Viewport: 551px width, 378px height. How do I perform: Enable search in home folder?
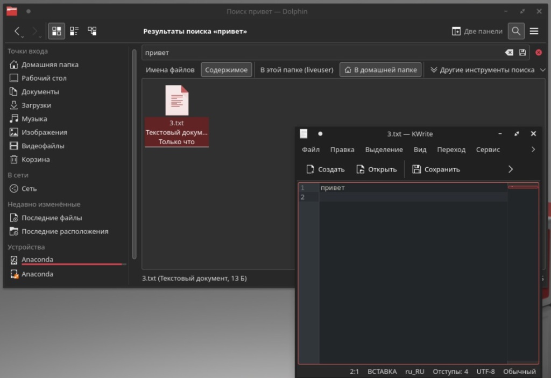click(380, 70)
